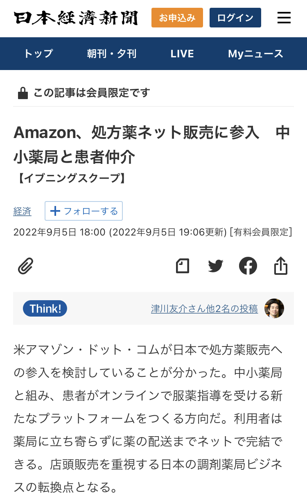Click the commenter's avatar photo
Screen dimensions: 307x498
coord(274,308)
